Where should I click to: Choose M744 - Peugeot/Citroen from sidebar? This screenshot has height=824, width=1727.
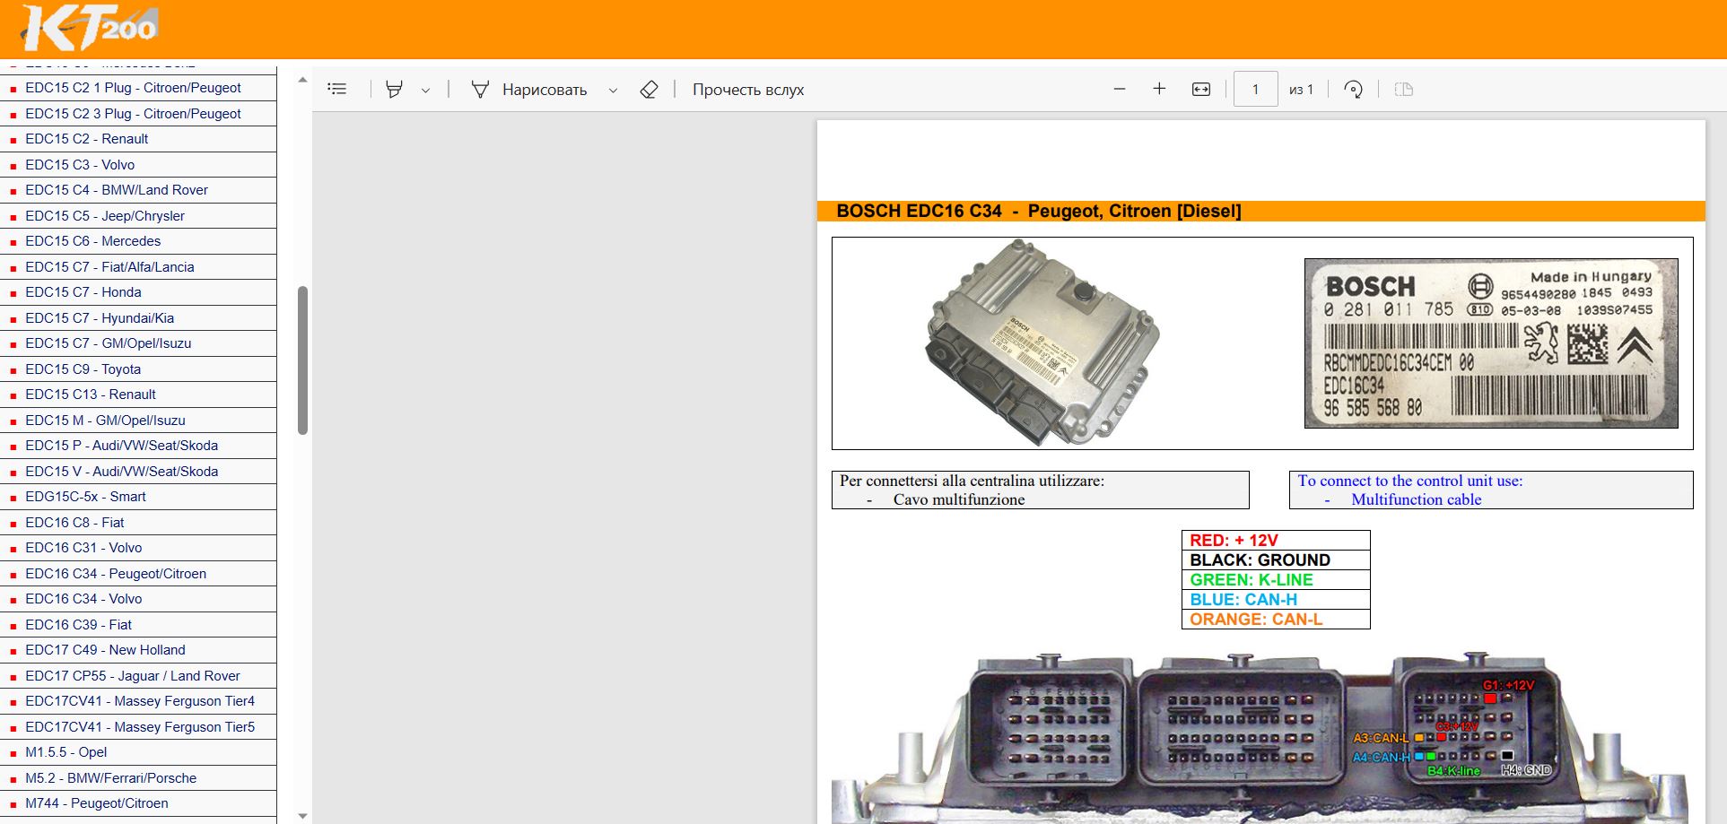point(96,803)
